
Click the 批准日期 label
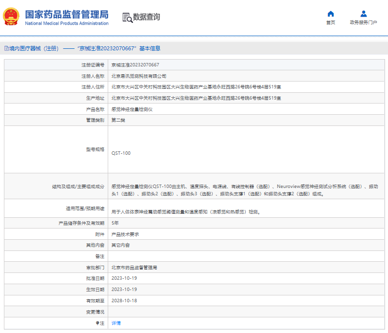click(95, 278)
